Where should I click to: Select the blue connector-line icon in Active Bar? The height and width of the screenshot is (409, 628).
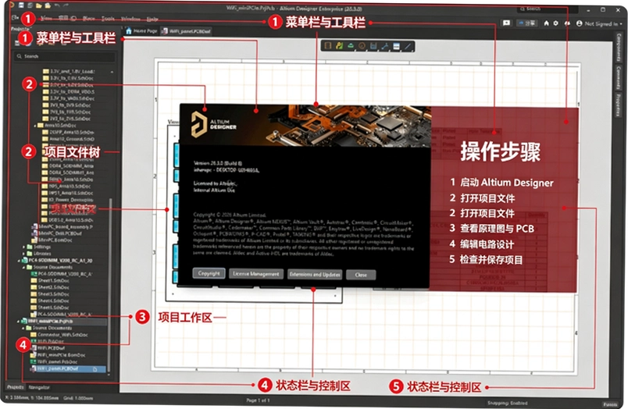click(385, 45)
